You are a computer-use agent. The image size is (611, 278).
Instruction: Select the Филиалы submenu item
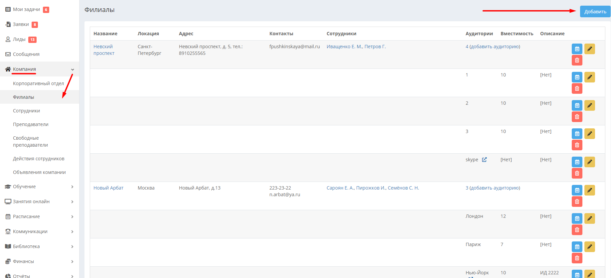coord(24,97)
